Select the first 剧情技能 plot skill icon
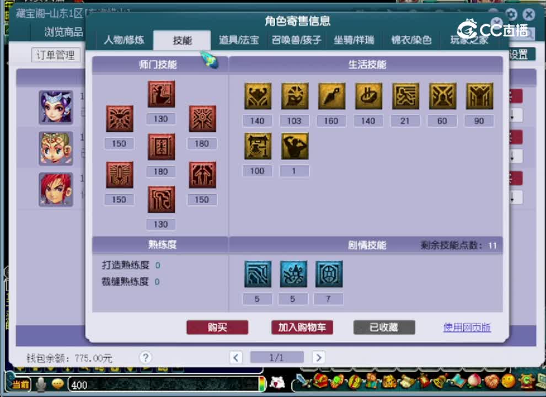Image resolution: width=546 pixels, height=397 pixels. coord(258,274)
